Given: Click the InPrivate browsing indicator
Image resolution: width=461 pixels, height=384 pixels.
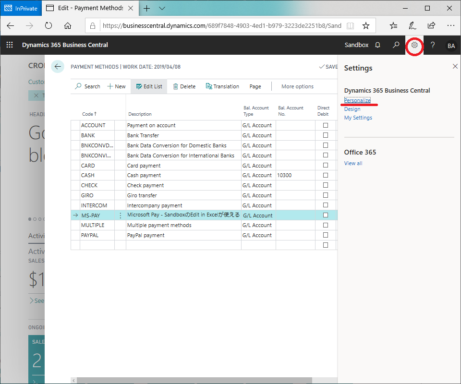Looking at the screenshot, I should (x=21, y=8).
